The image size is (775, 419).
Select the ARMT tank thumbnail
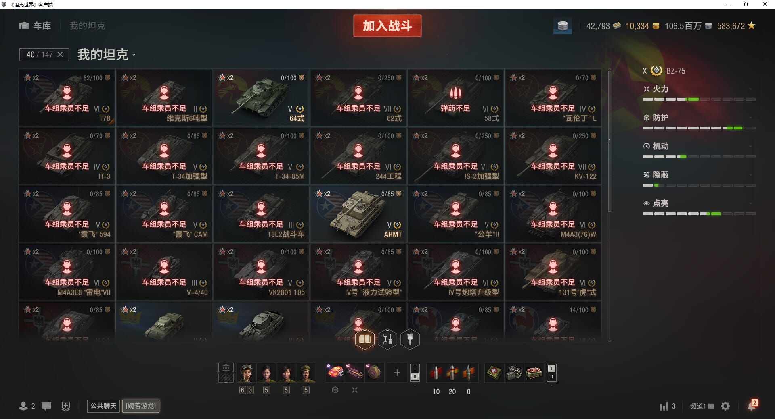click(358, 214)
